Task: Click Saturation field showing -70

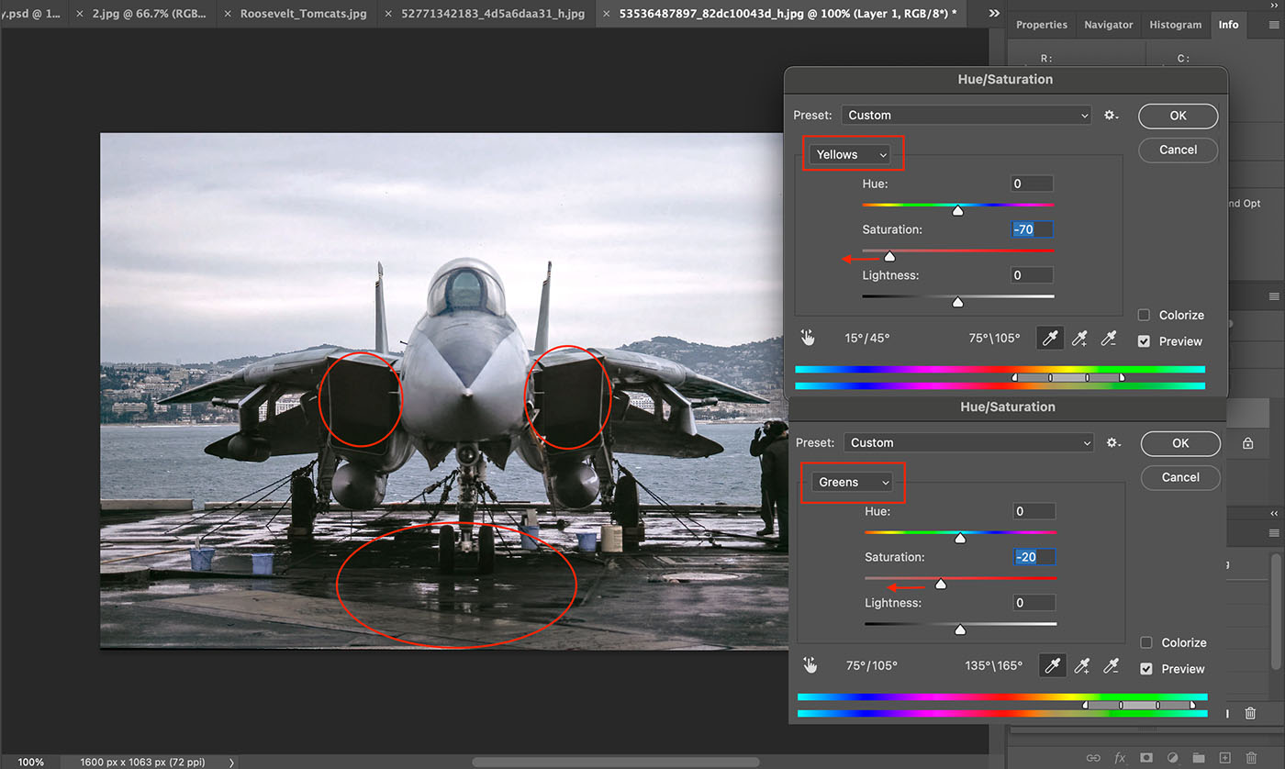Action: 1032,229
